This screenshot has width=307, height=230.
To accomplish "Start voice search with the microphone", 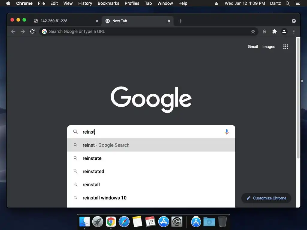I will point(227,132).
